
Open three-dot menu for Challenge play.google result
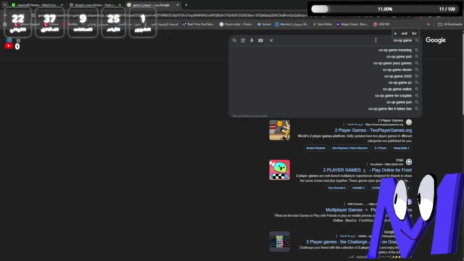336,236
